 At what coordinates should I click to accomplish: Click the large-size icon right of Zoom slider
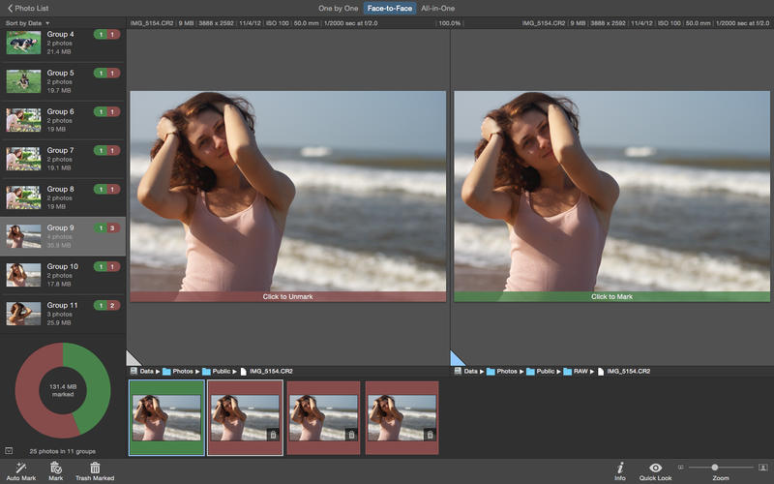(x=762, y=468)
